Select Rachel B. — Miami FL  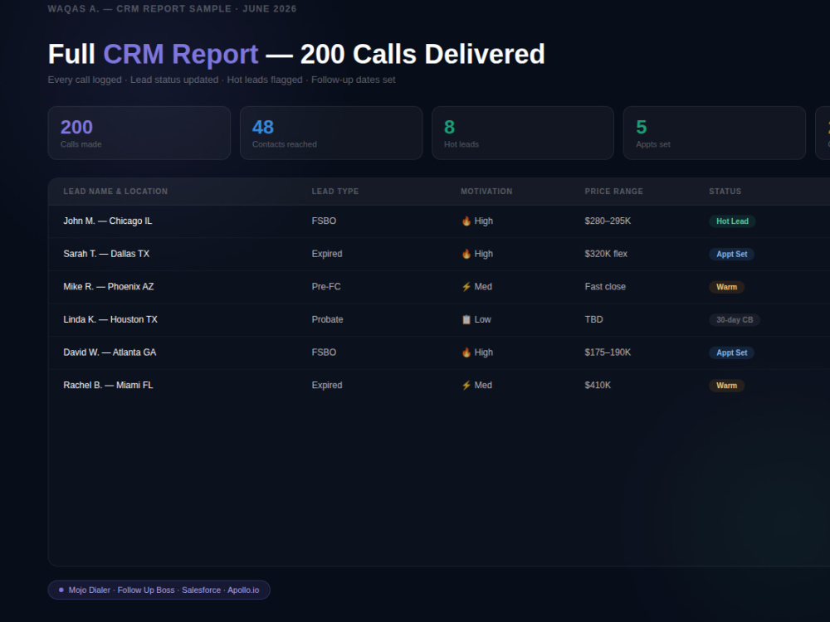108,385
